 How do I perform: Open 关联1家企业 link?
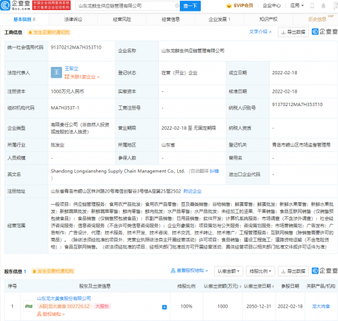coord(82,77)
